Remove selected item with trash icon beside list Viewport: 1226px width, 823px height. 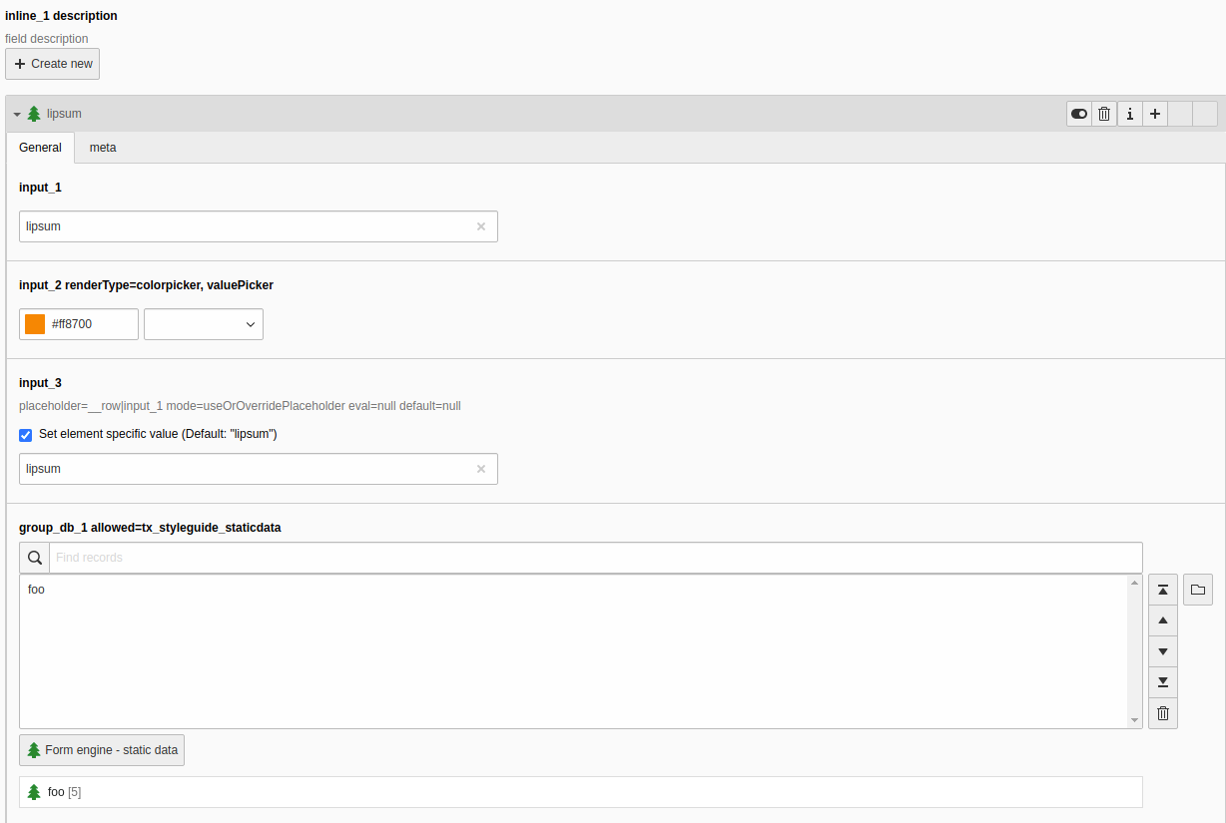pos(1162,713)
